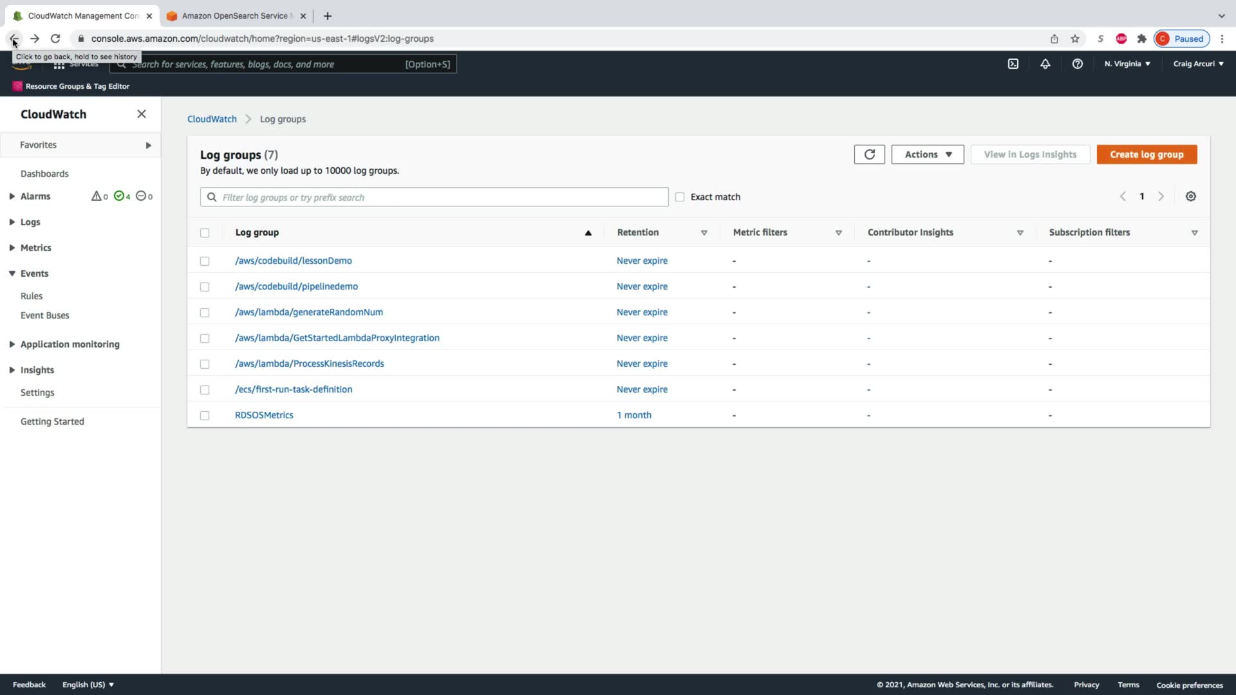Select the /aws/codebuild/lessonDemo row checkbox
The height and width of the screenshot is (695, 1236).
coord(205,261)
